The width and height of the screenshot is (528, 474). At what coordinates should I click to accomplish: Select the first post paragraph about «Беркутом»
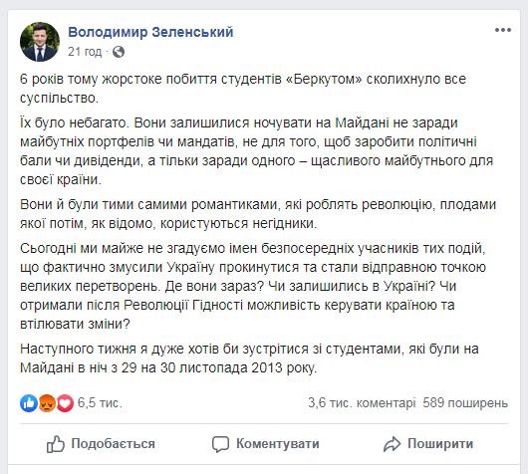pos(243,89)
